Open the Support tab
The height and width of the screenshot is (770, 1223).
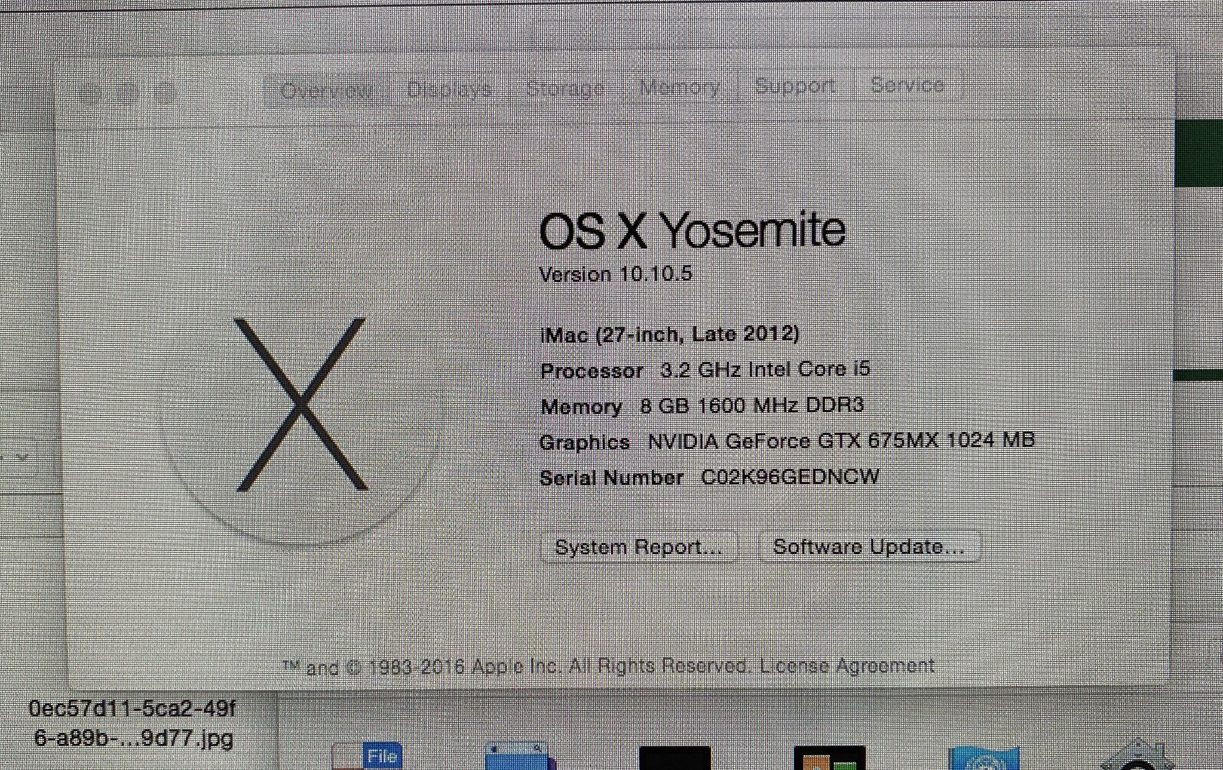click(795, 85)
